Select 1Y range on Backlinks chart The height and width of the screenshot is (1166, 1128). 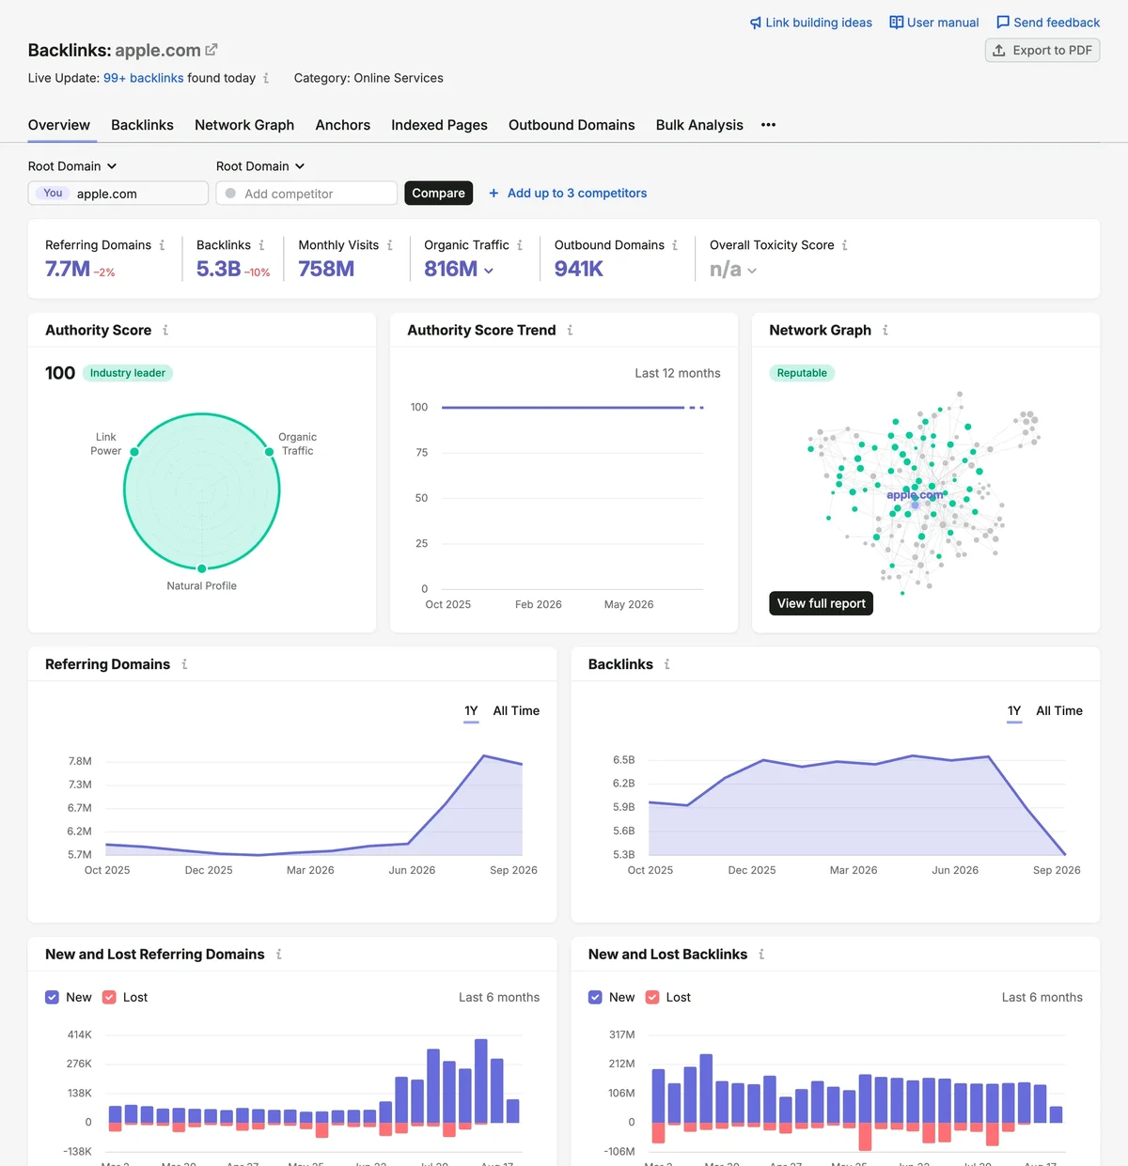(x=1014, y=711)
